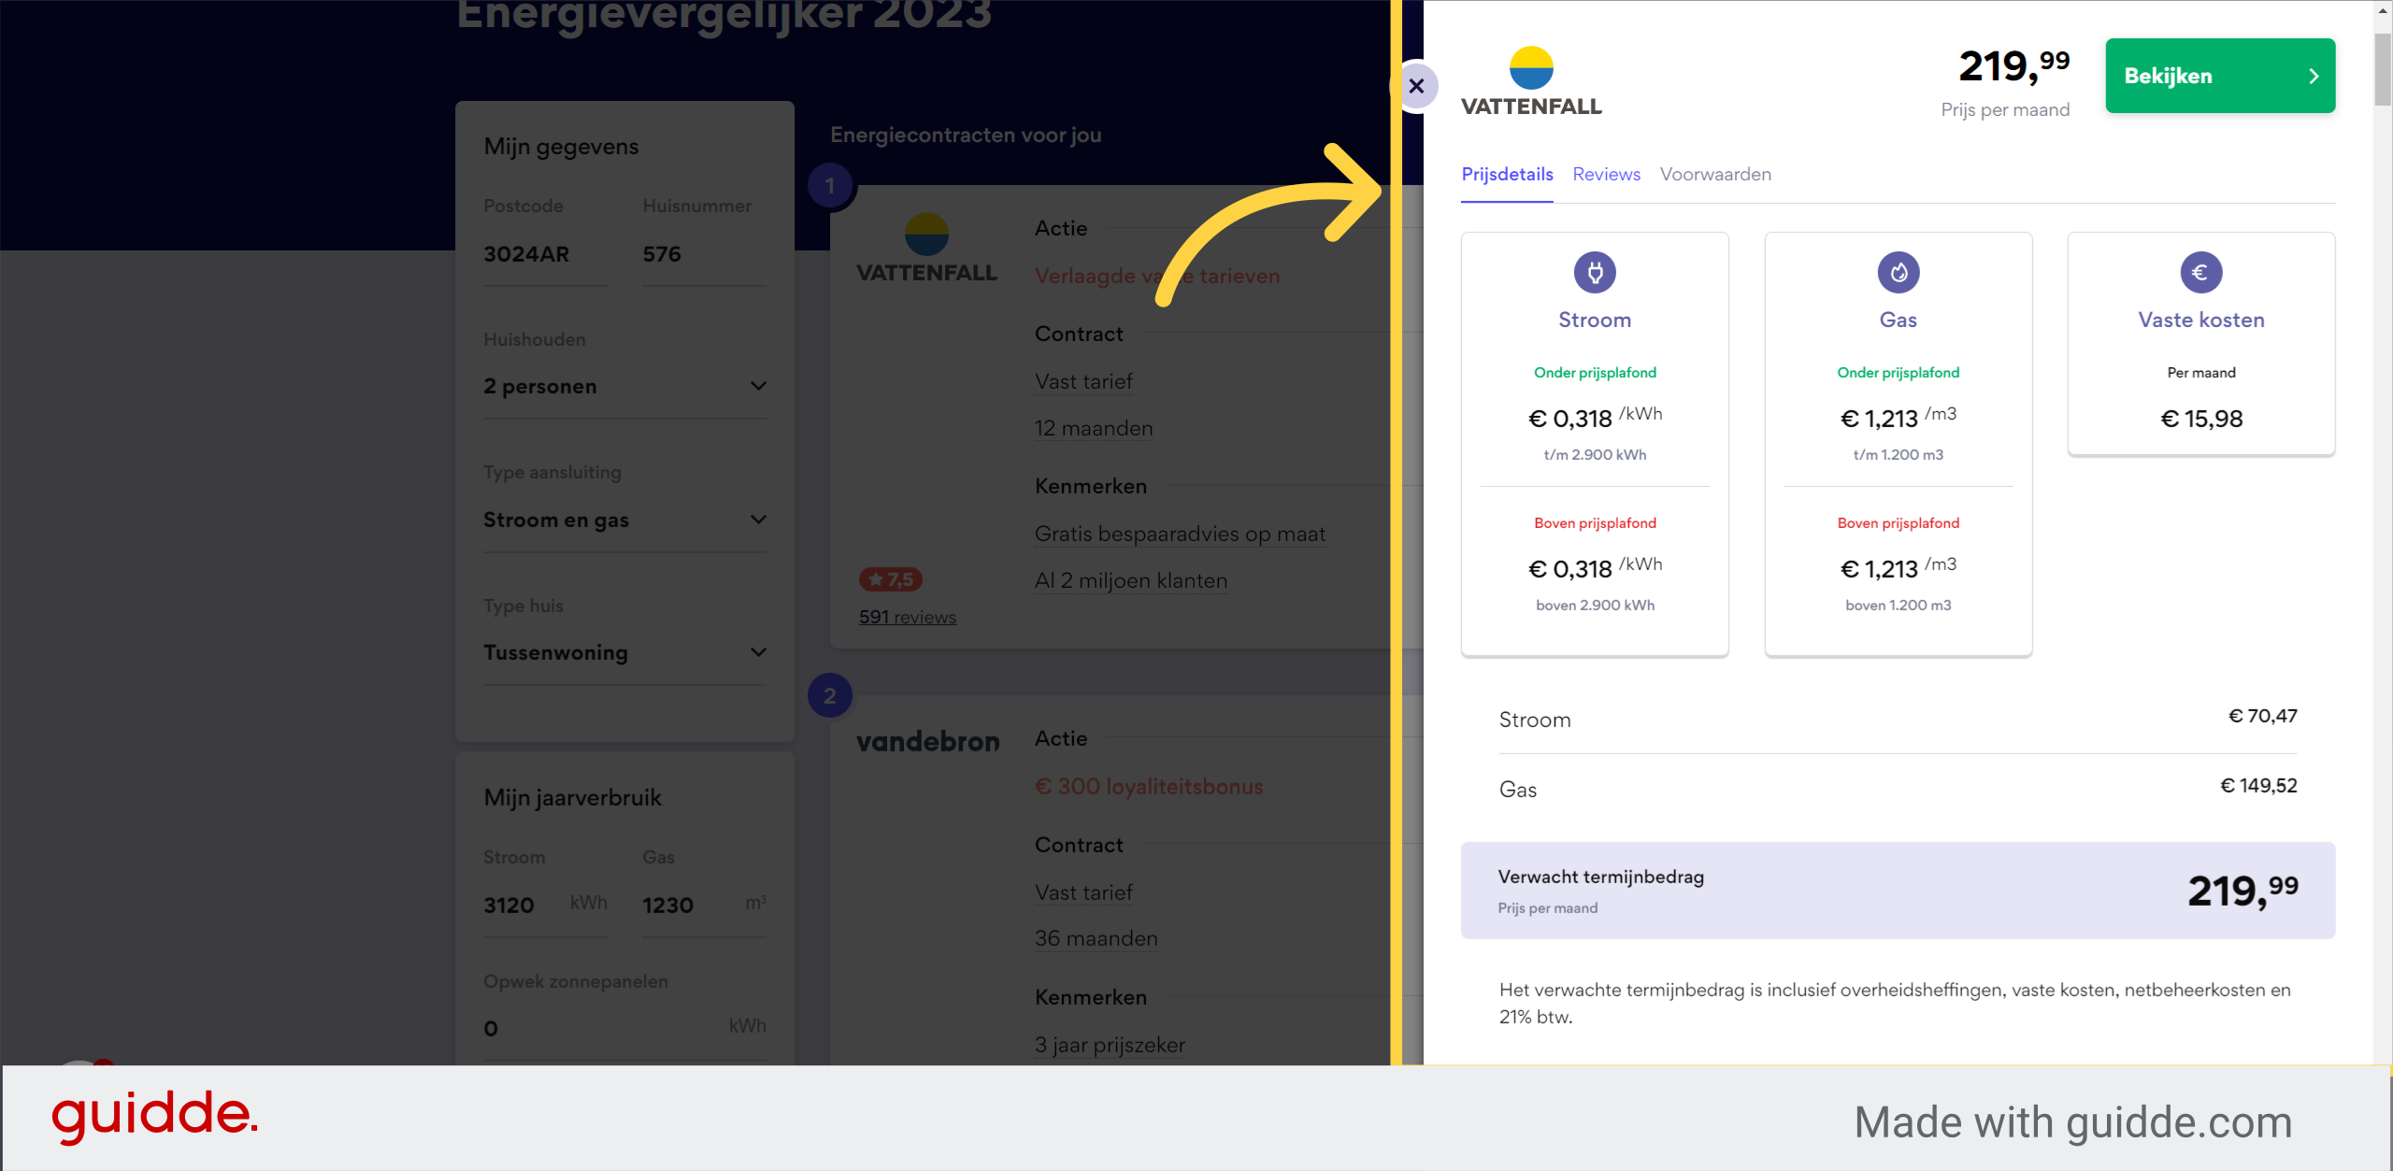Click the guidde logo
Image resolution: width=2393 pixels, height=1171 pixels.
(x=154, y=1116)
